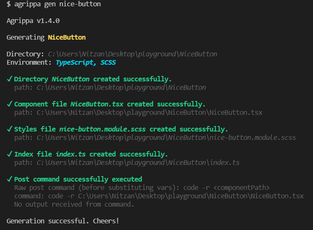Click the command line 'agrippa gen nice-button'
313x230 pixels.
[58, 4]
